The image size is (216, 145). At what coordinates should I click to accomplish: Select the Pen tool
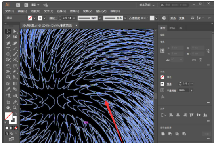pos(8,43)
